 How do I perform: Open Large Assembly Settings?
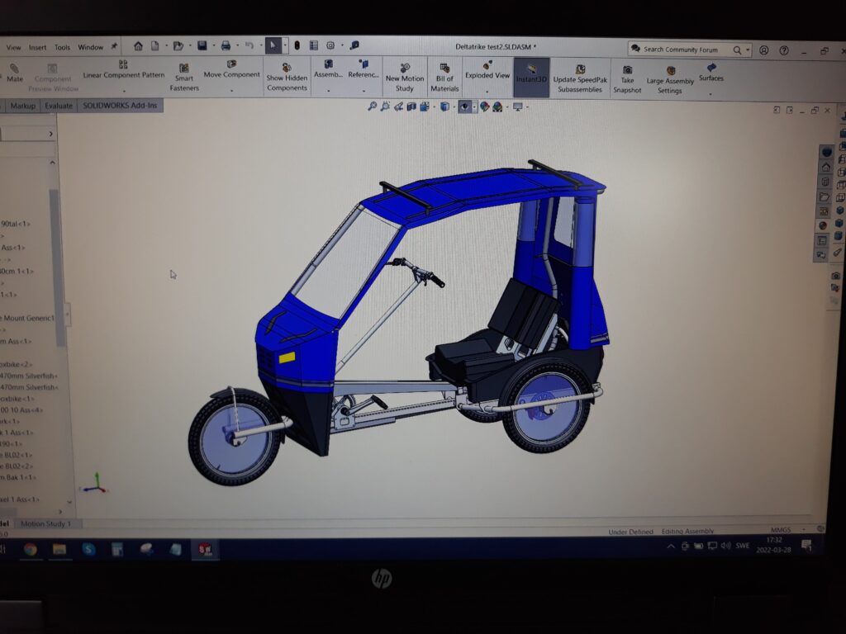[670, 71]
